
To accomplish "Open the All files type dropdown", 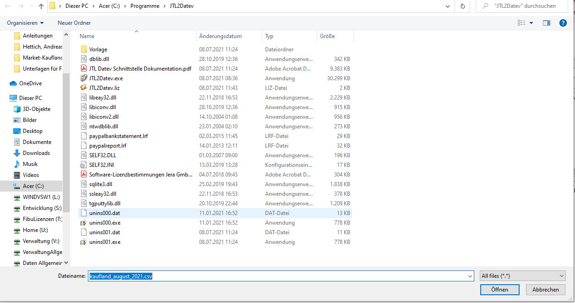I will (x=522, y=275).
